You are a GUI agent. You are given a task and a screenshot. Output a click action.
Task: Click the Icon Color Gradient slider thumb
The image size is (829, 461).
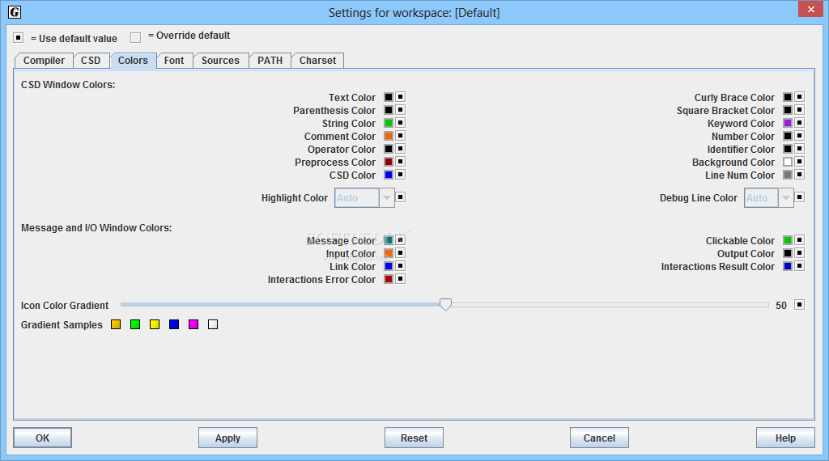click(x=446, y=304)
